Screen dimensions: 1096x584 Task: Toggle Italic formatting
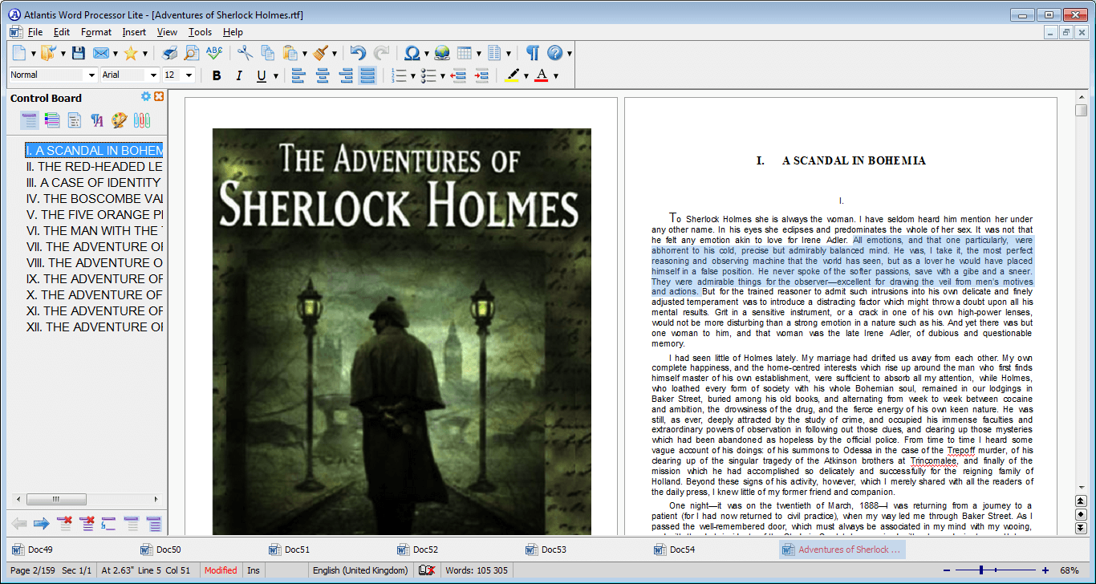point(238,75)
